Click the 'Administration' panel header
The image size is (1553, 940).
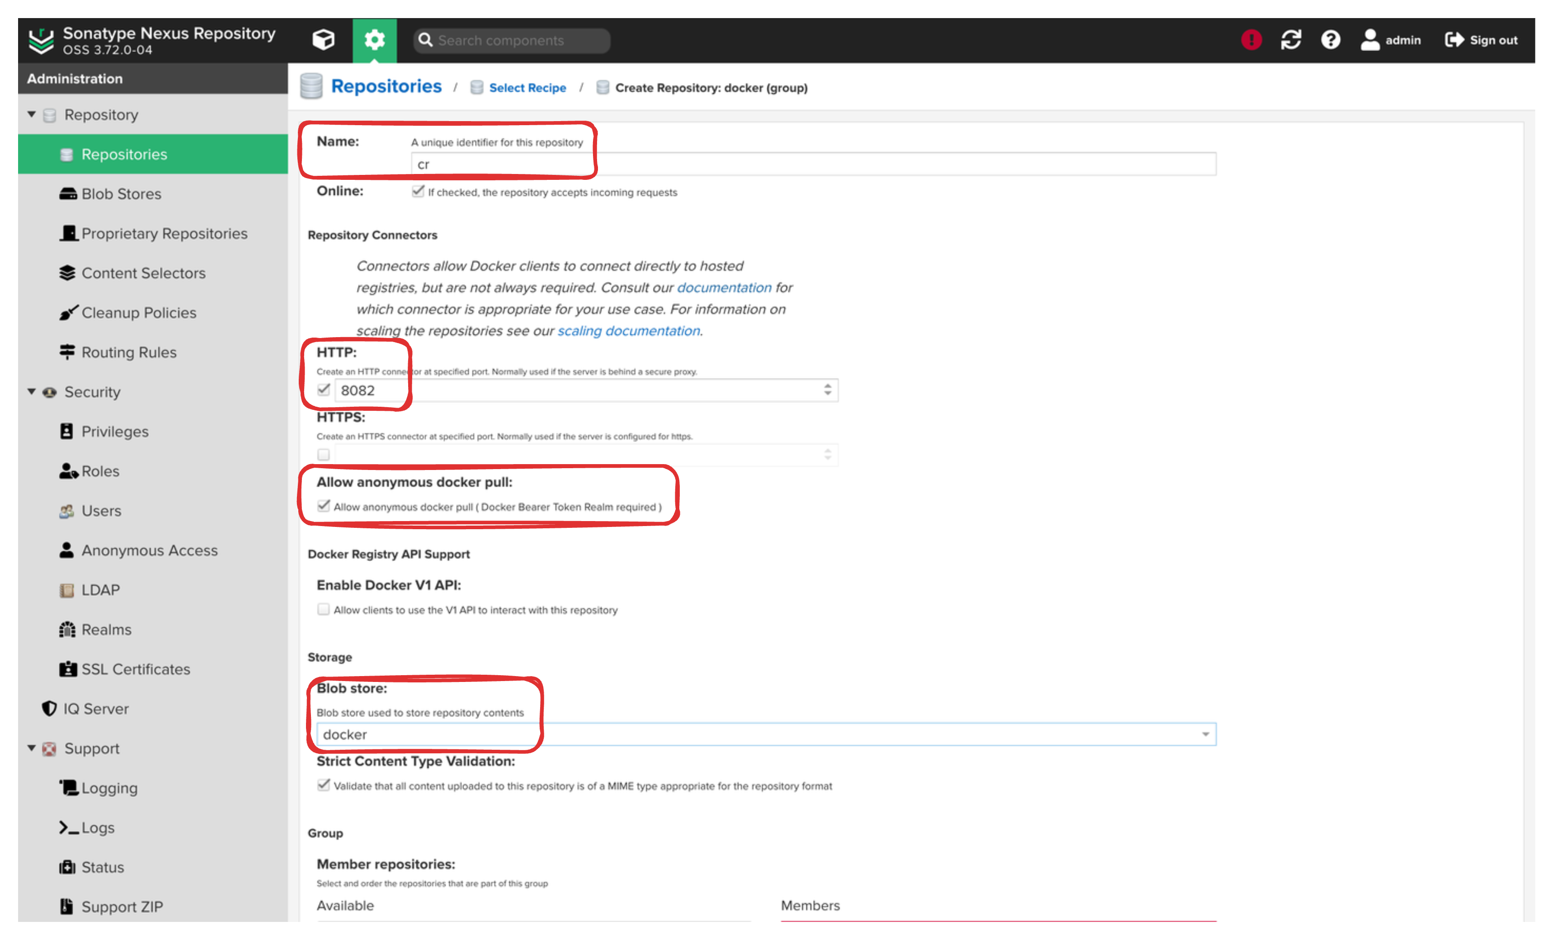152,78
